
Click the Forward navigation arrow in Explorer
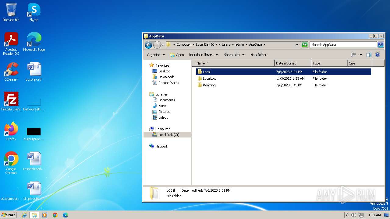157,45
